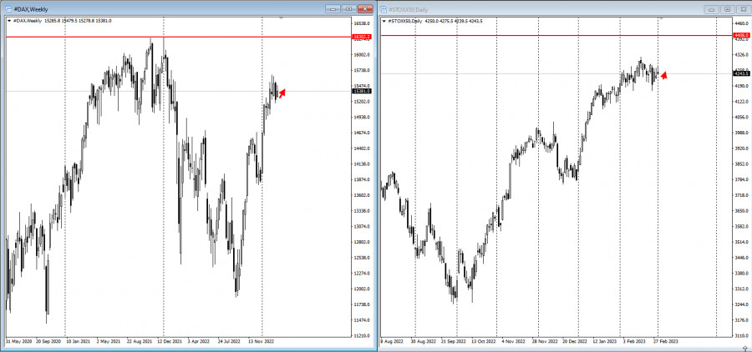Click the 11738.0 price scale label
The height and width of the screenshot is (352, 752).
[x=362, y=304]
